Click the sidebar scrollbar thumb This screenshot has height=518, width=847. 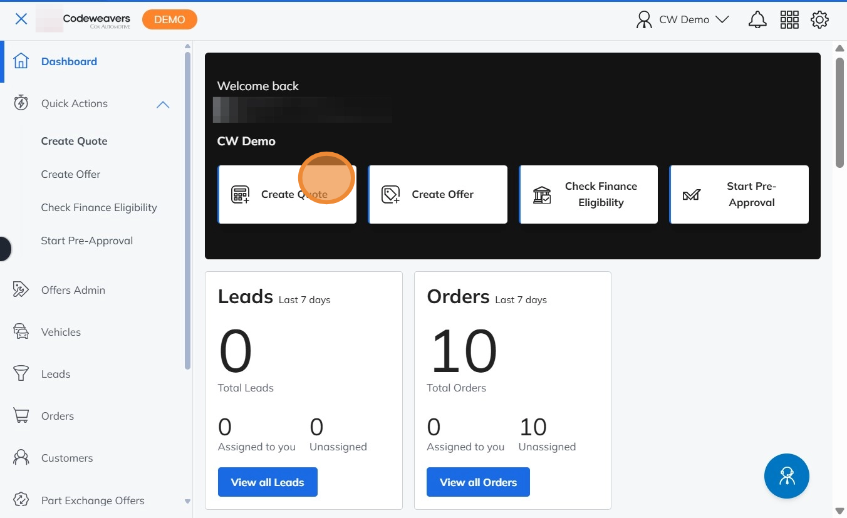pos(187,210)
